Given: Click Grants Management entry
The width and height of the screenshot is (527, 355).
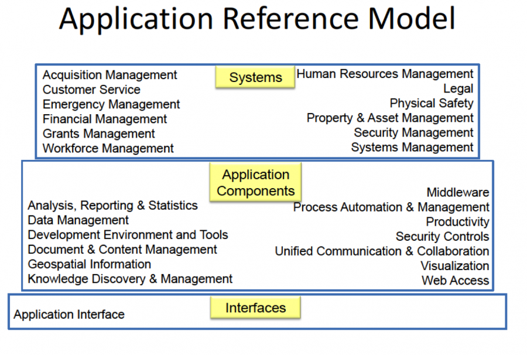Looking at the screenshot, I should (x=98, y=134).
